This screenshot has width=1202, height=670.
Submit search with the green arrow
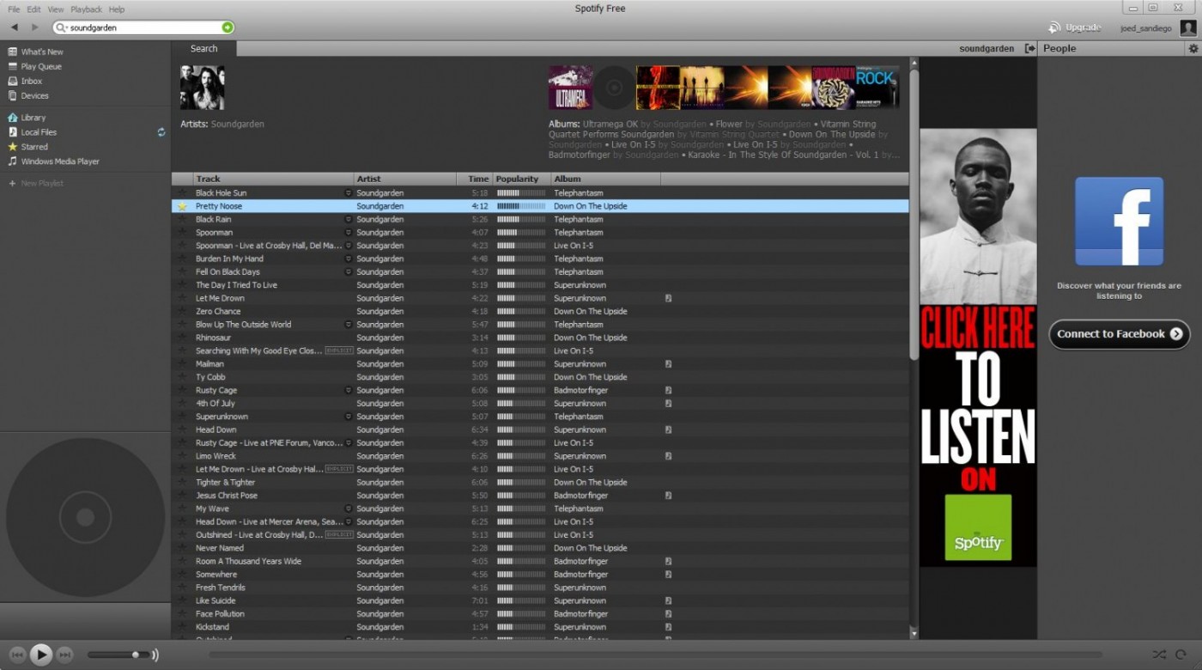[228, 27]
